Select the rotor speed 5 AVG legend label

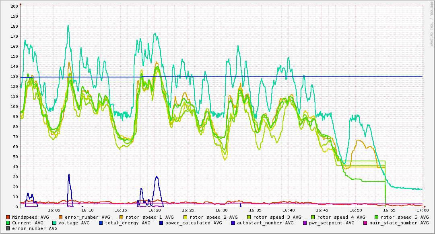click(404, 217)
